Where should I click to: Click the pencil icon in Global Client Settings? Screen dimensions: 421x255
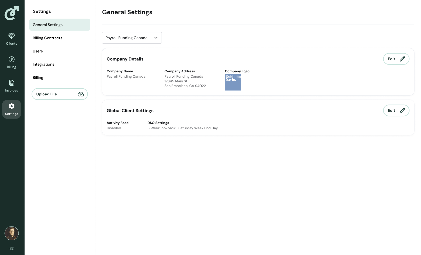(402, 111)
